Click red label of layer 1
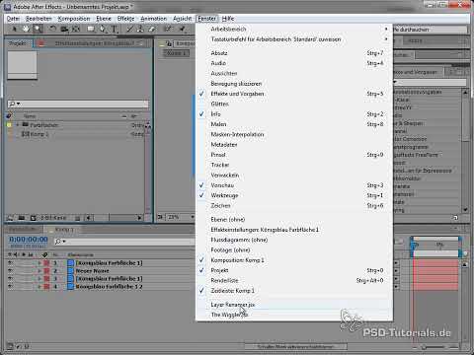Screen dimensions: 474x355 (x=46, y=262)
